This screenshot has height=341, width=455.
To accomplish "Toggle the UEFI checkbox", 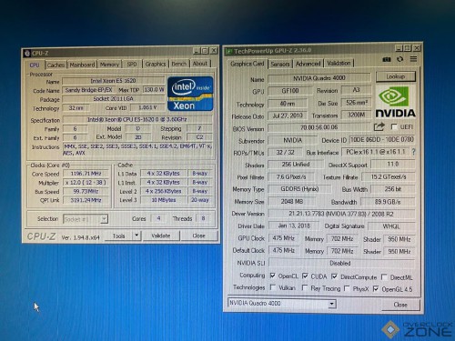I will [394, 126].
